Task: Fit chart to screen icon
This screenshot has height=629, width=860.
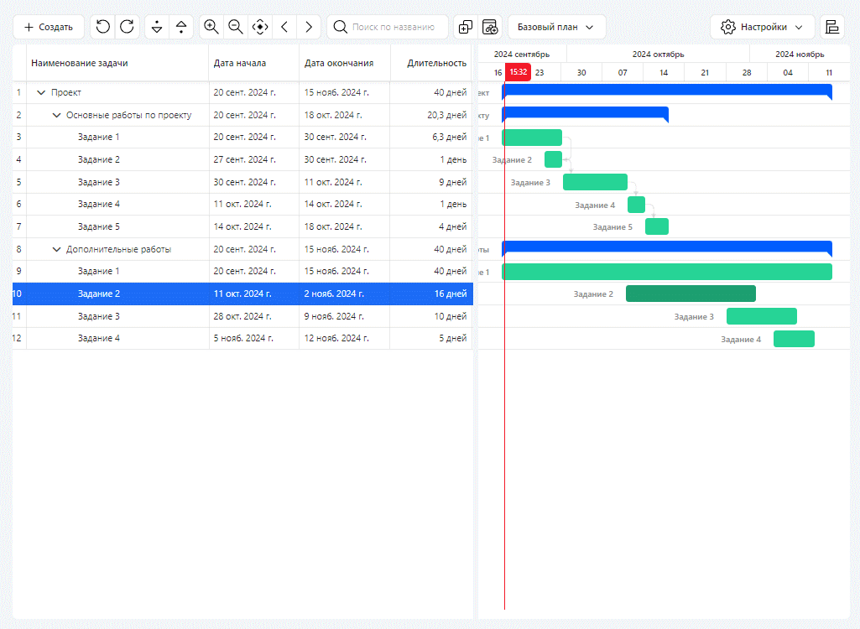Action: [260, 27]
